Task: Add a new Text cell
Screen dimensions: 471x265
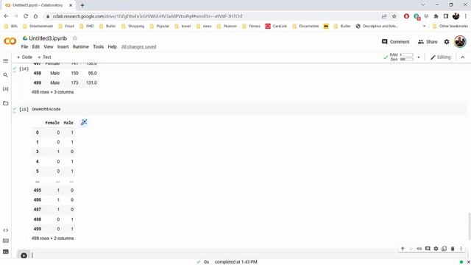Action: 44,57
